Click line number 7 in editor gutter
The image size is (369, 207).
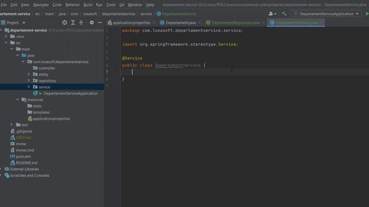[x=107, y=72]
